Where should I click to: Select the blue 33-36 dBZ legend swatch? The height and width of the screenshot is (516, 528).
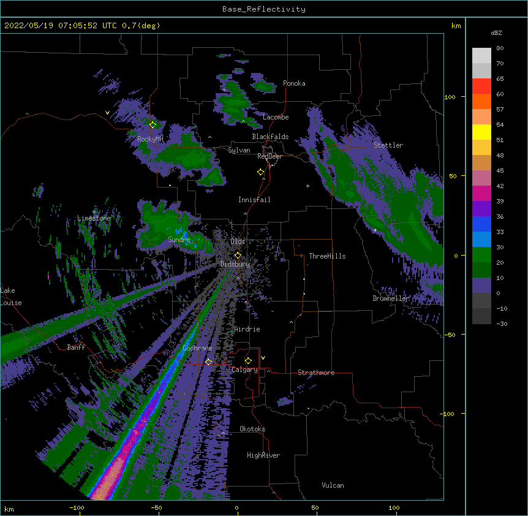click(x=481, y=224)
